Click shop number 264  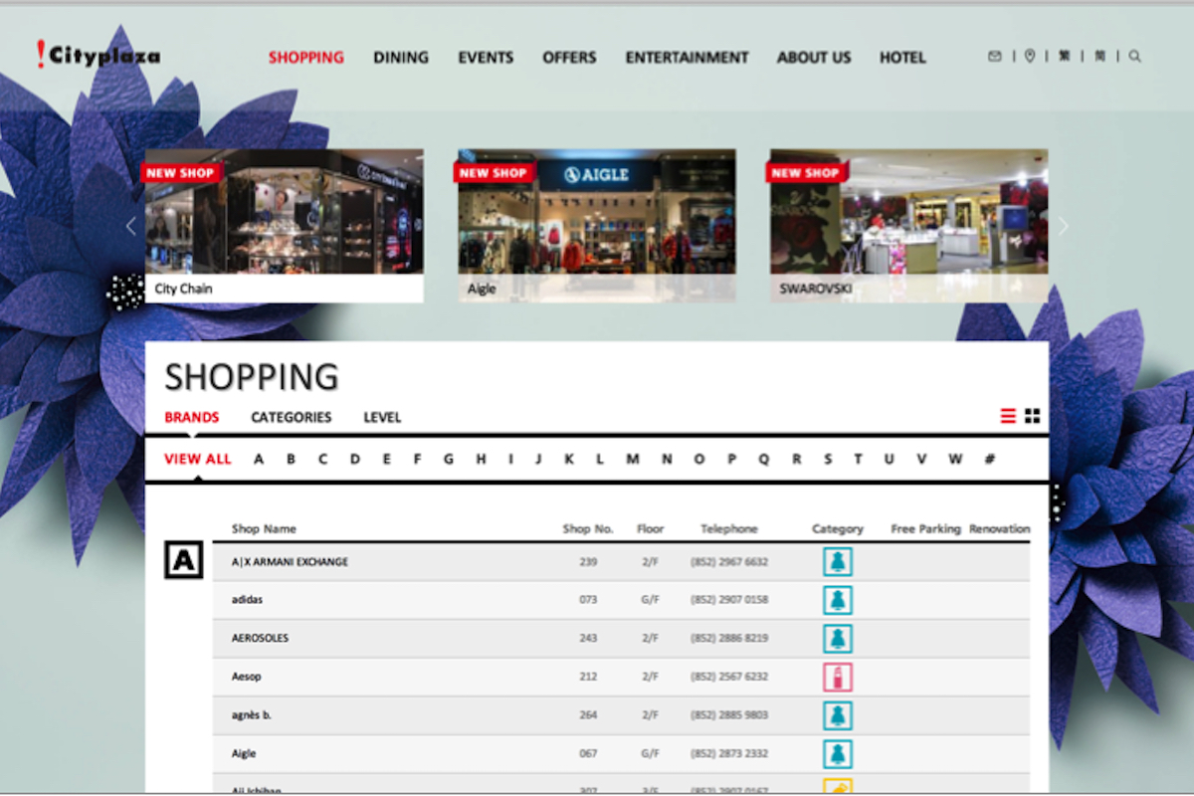pos(588,715)
